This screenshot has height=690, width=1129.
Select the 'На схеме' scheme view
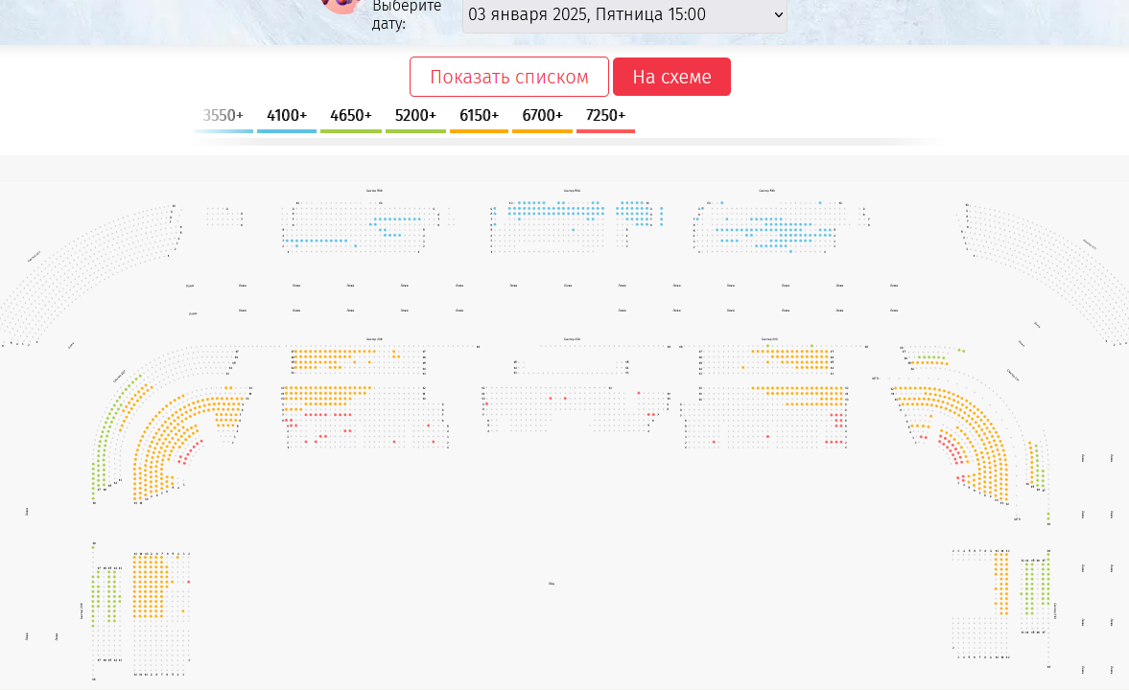[671, 77]
